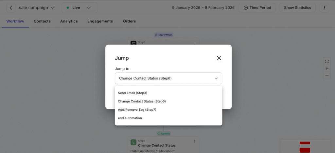Open the three-dot menu in top bar

tap(324, 7)
